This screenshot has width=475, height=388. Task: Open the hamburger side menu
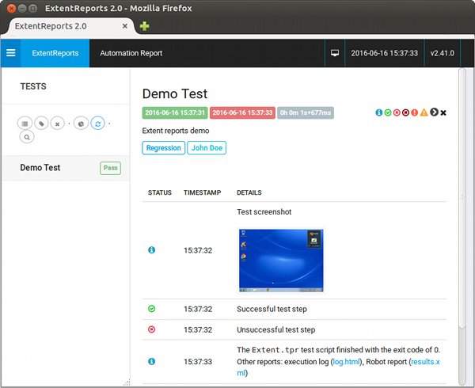click(x=10, y=53)
